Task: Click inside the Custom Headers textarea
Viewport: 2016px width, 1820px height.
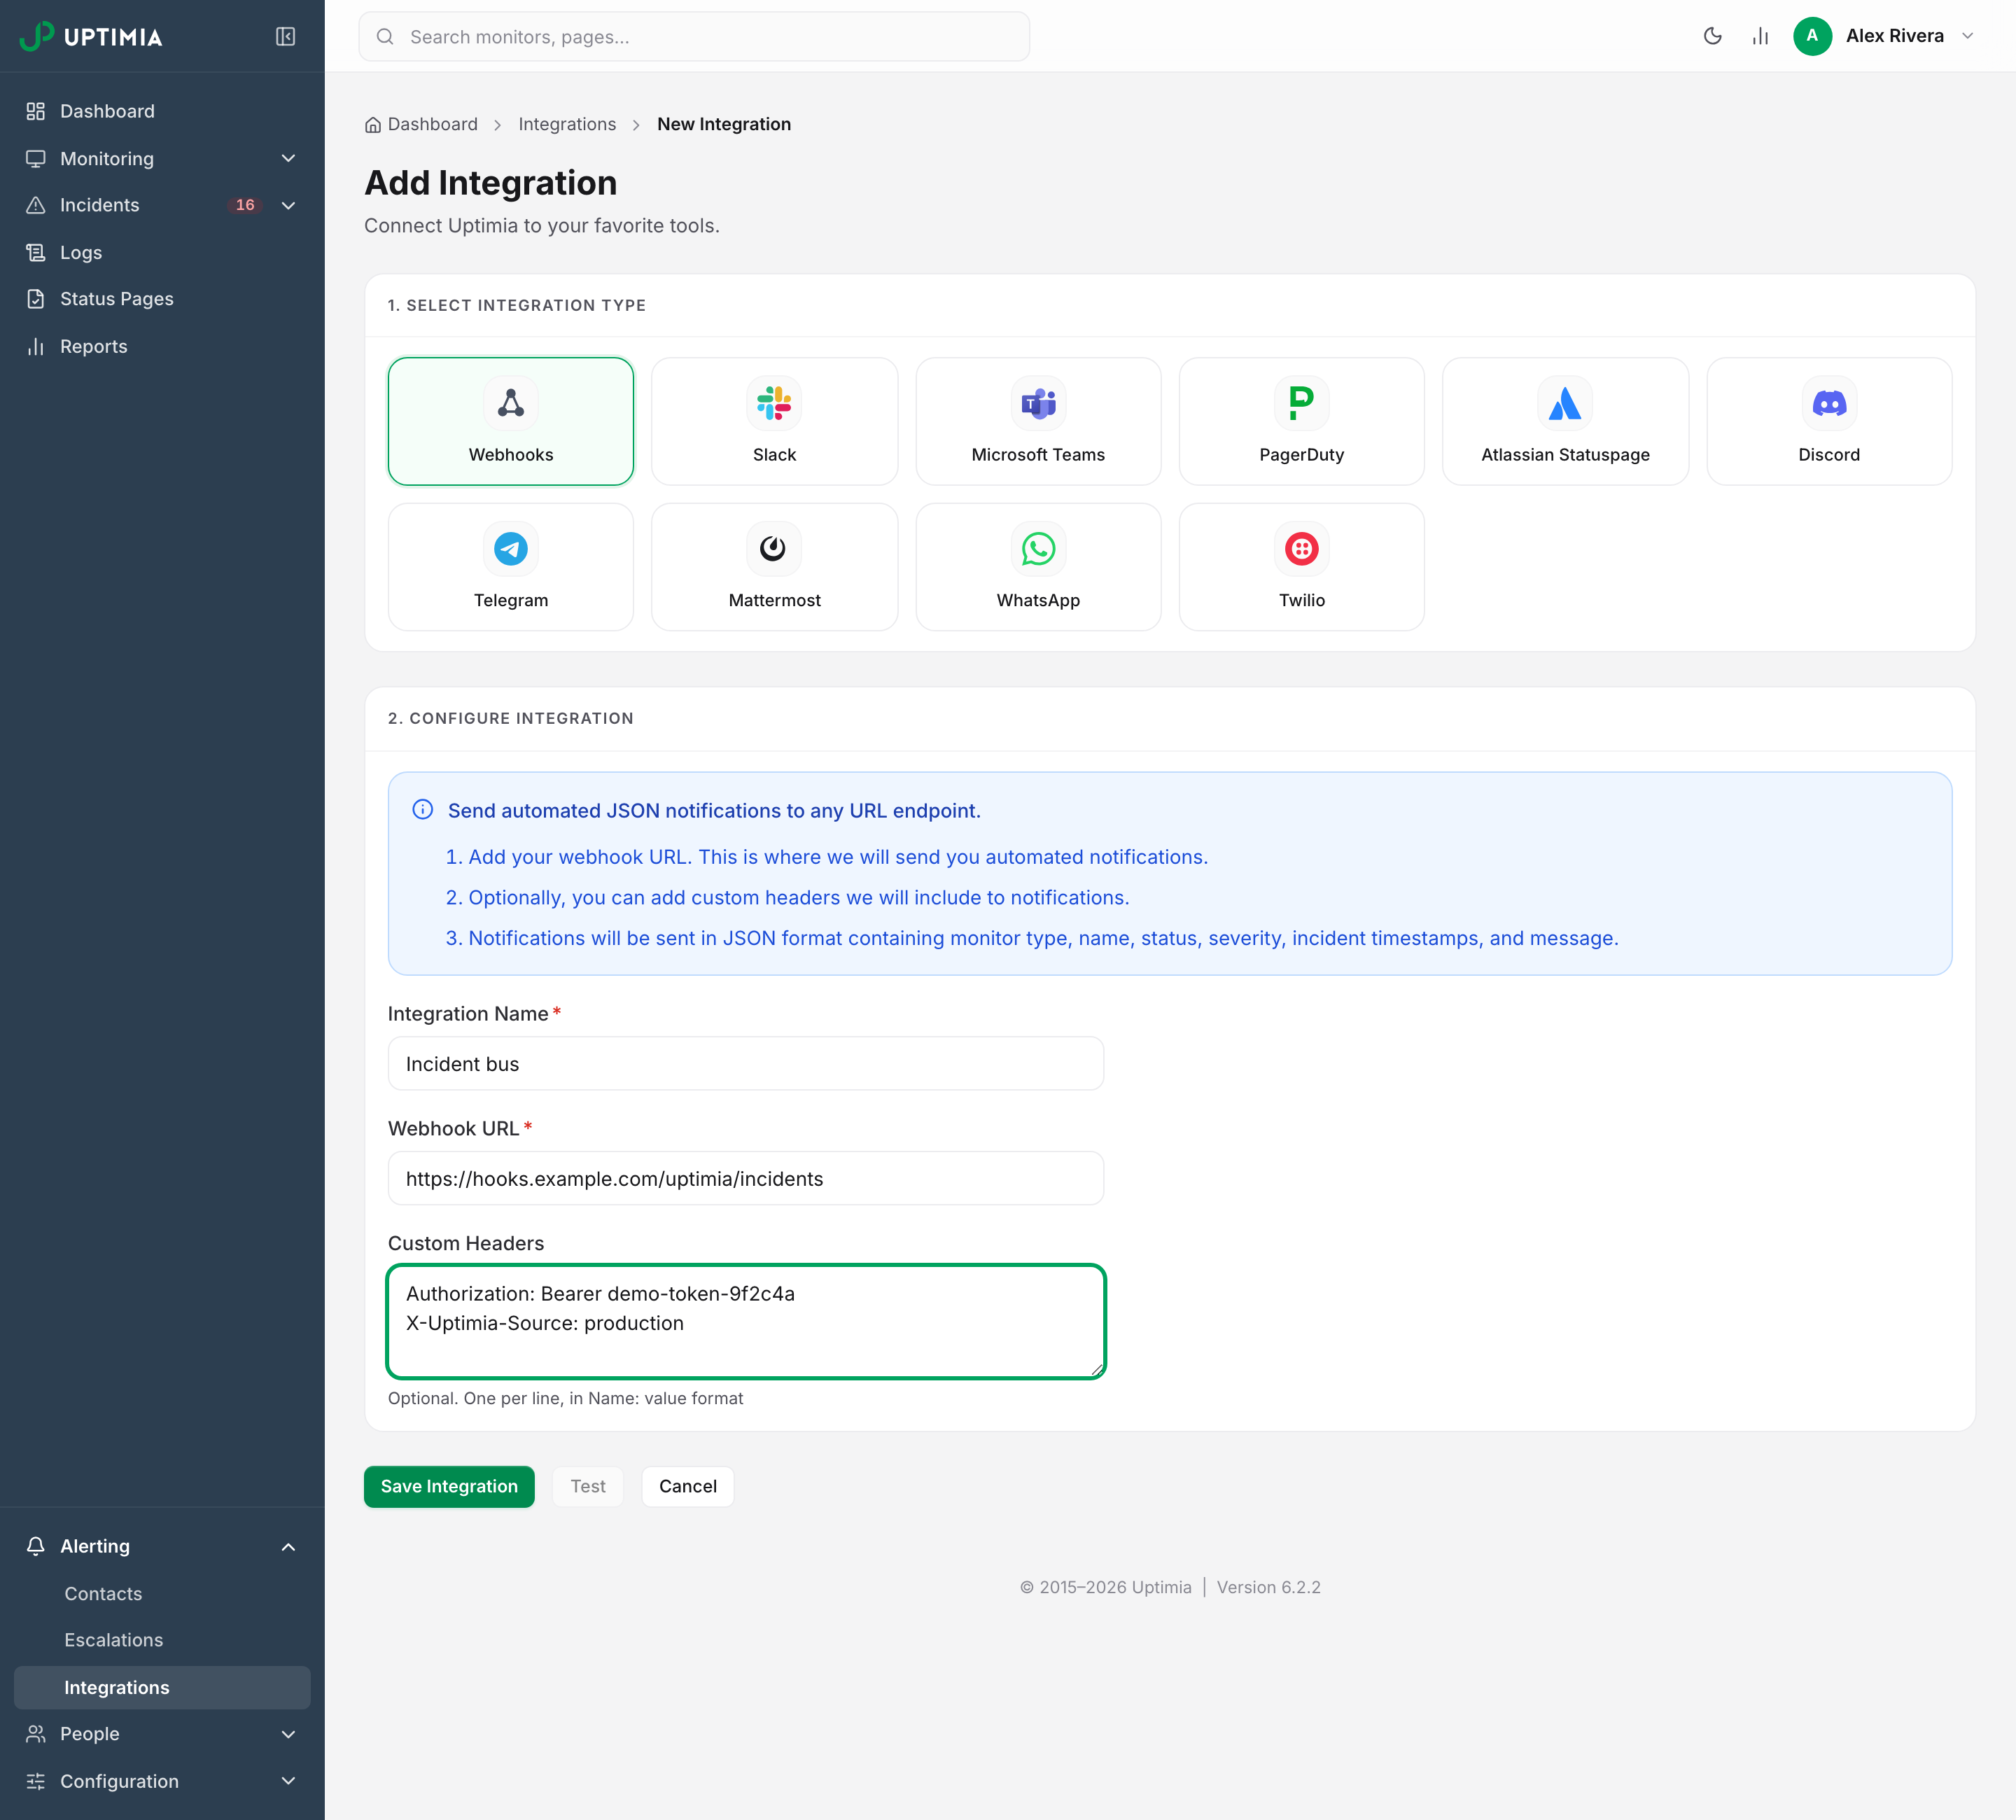Action: 745,1322
